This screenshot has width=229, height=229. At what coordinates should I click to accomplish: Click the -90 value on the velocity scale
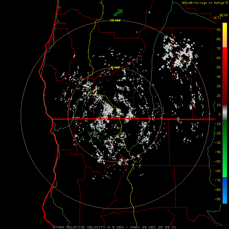tap(218, 199)
